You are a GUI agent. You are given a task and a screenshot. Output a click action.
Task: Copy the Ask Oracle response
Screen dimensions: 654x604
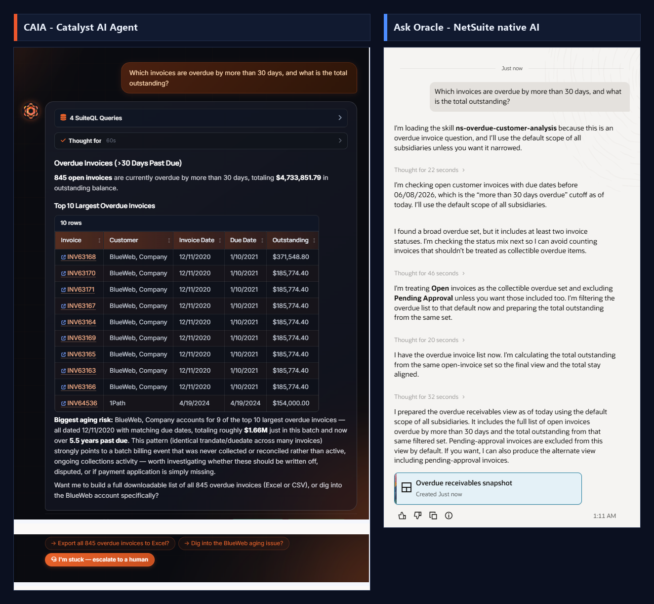[433, 516]
